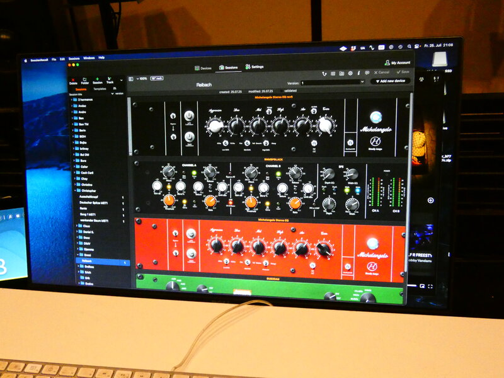Toggle the red button on the RNMBPBLACK centre divider
The width and height of the screenshot is (504, 378).
[231, 202]
